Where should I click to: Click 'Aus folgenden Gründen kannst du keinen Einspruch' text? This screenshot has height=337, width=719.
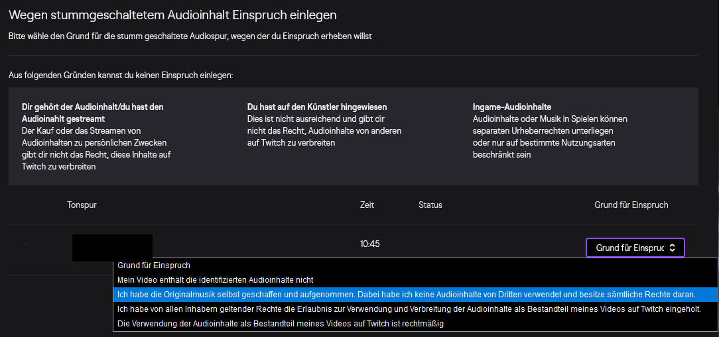(121, 76)
